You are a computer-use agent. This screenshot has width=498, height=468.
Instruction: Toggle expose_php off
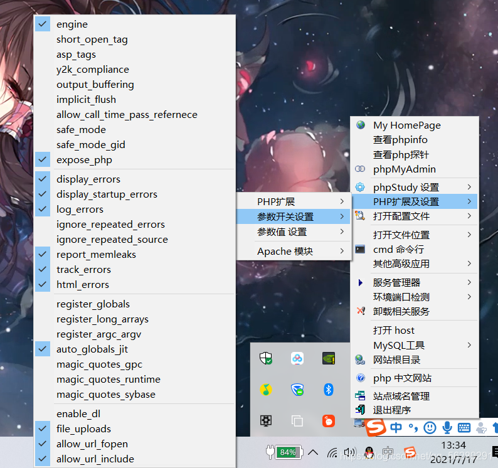[135, 159]
